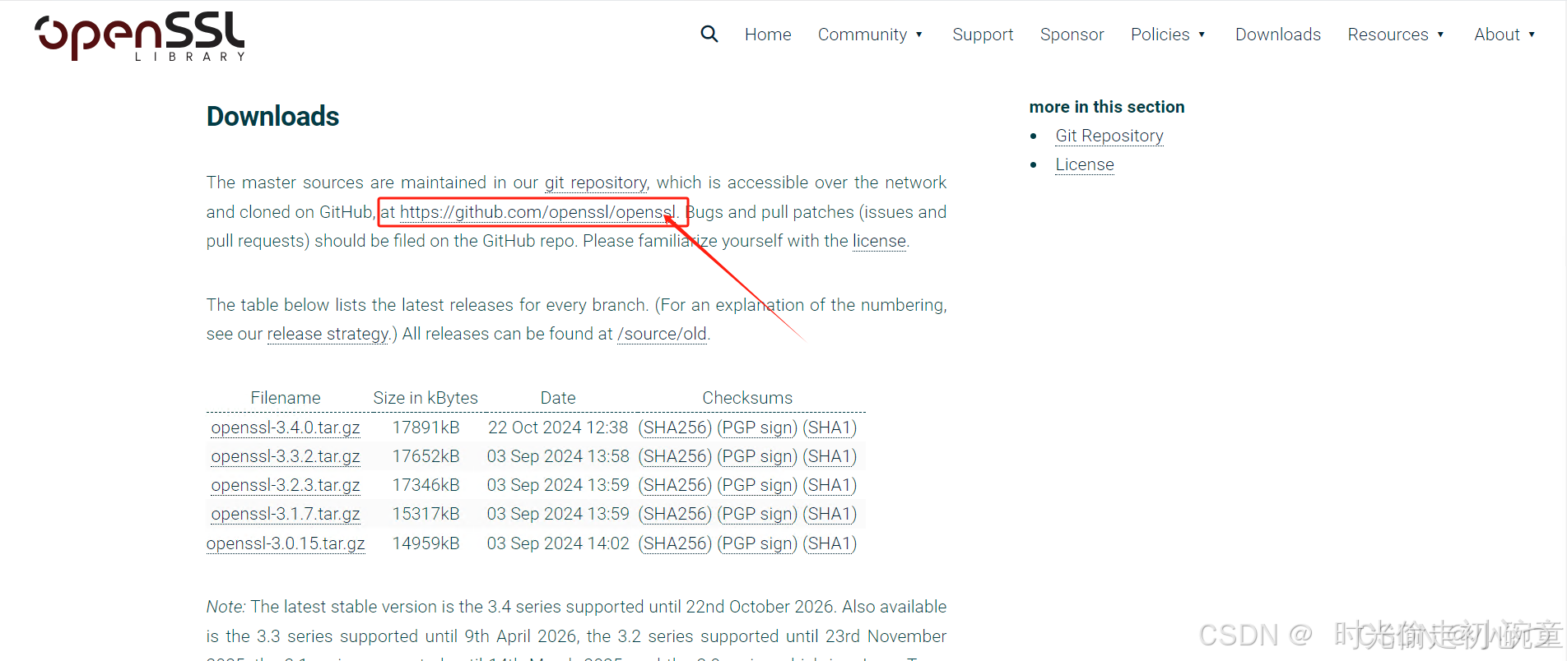The image size is (1567, 661).
Task: Select the 15317kB size cell
Action: [425, 514]
